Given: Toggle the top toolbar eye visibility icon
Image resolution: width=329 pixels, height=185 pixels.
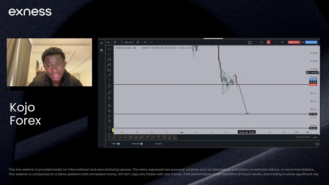Looking at the screenshot, I should 282,42.
